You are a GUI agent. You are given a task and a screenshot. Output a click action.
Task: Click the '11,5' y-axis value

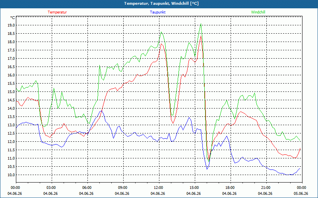11,150
